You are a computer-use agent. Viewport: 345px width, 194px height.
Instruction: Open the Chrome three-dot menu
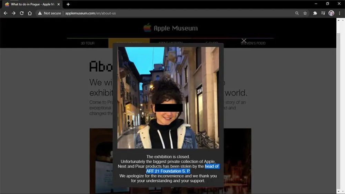point(339,13)
